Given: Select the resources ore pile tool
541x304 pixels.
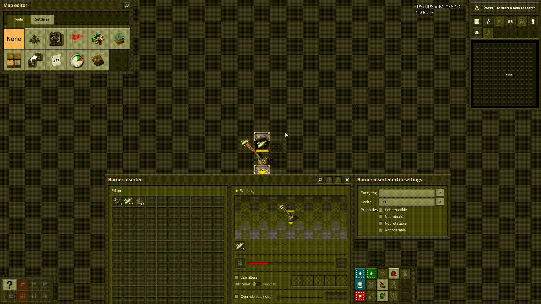Looking at the screenshot, I should tap(98, 39).
